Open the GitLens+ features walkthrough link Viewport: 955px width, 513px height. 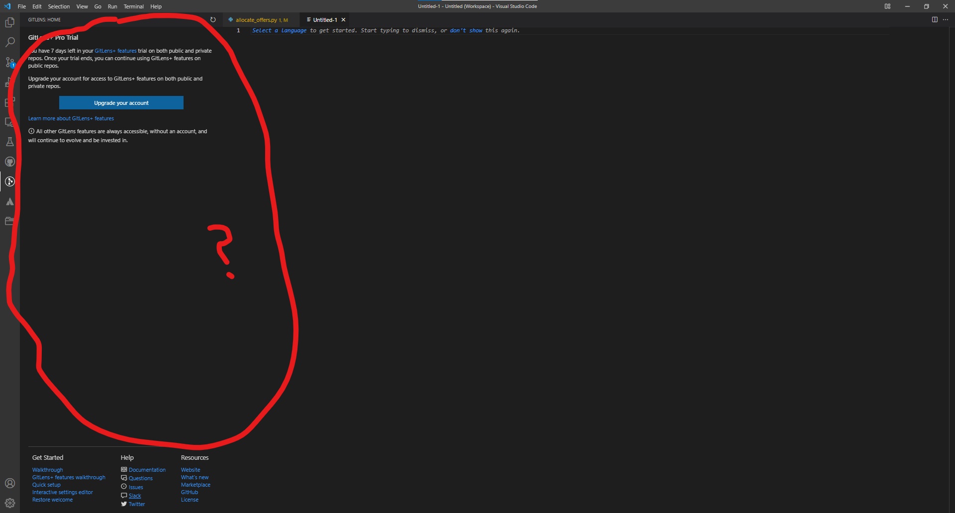tap(69, 477)
